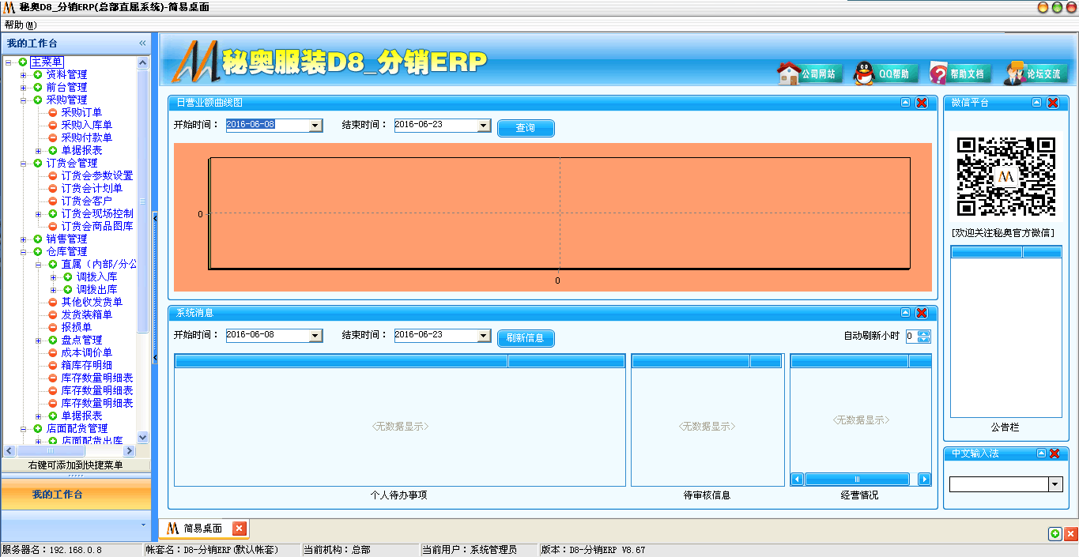Collapse 我的工作台 sidebar with double arrows
The height and width of the screenshot is (557, 1079).
[141, 43]
